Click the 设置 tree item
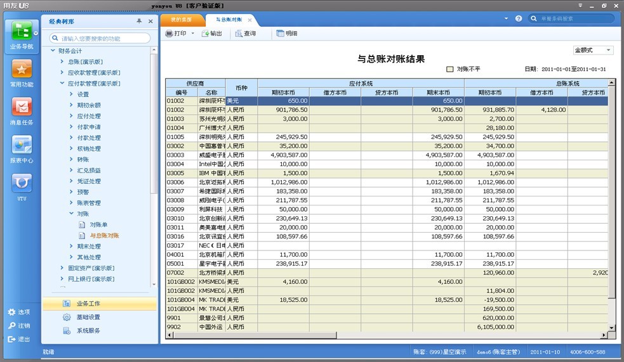624x362 pixels. (83, 94)
